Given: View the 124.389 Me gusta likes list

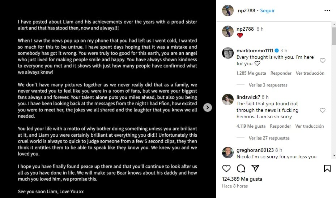Looking at the screenshot, I should pyautogui.click(x=242, y=179).
